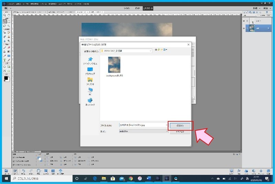Select the Gradient tool
This screenshot has height=184, width=275.
coord(9,51)
